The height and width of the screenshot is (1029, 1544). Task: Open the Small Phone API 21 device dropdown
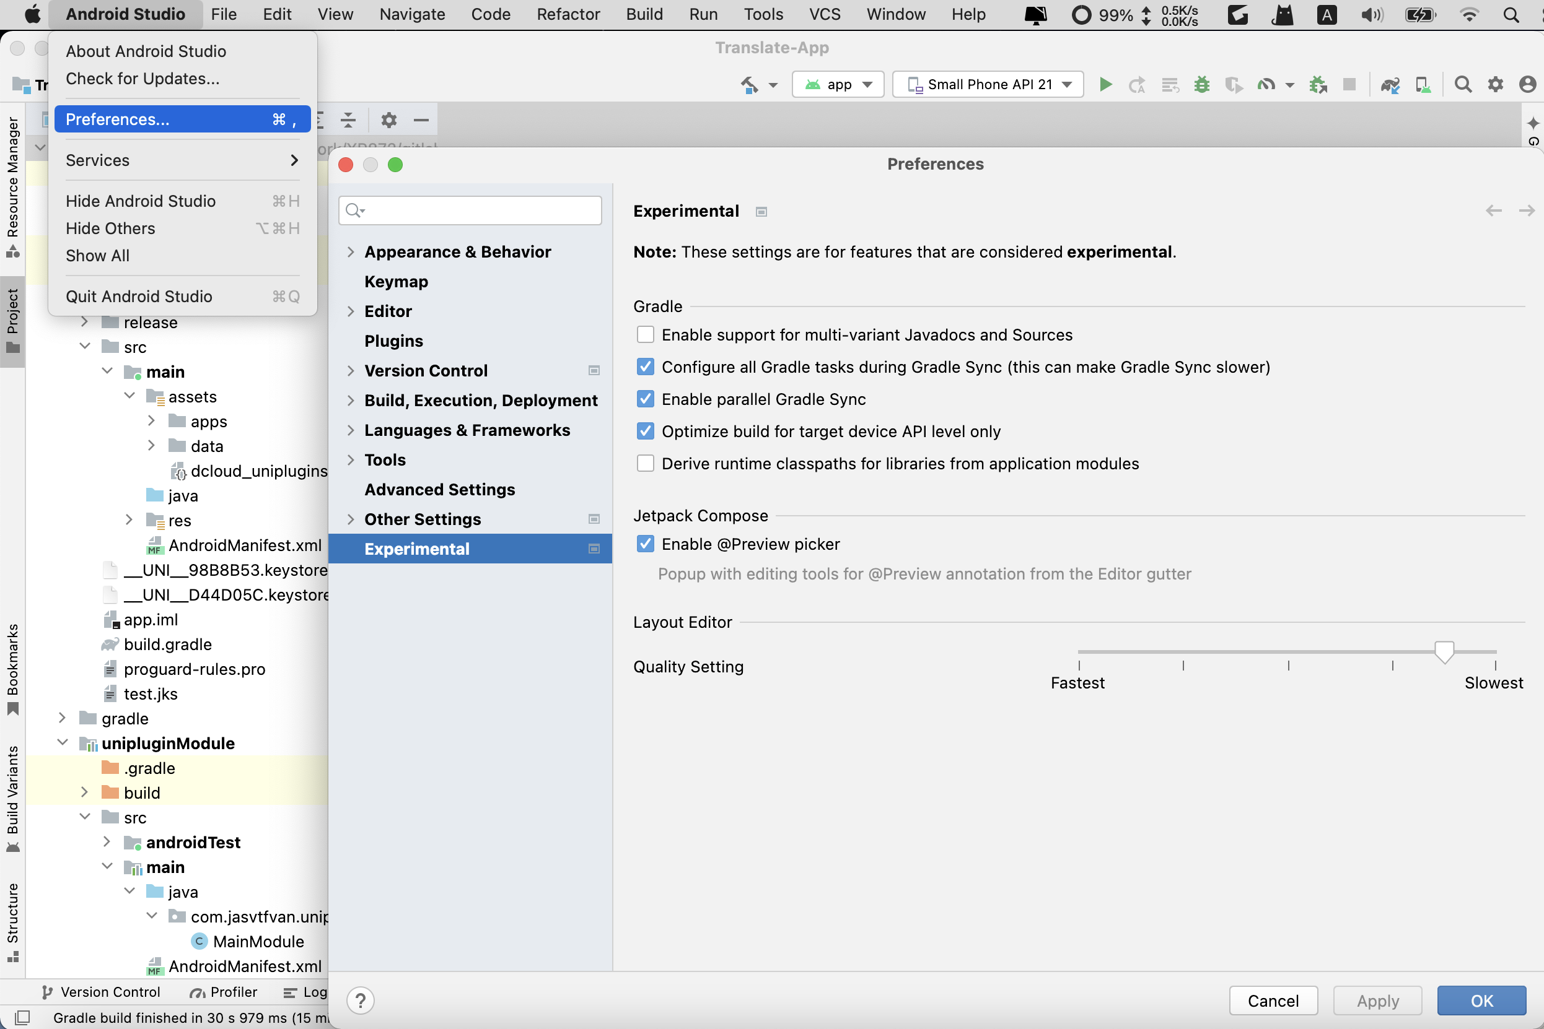[x=988, y=84]
